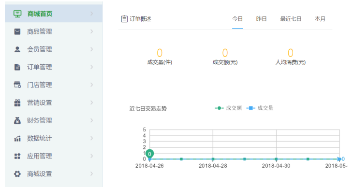The width and height of the screenshot is (353, 187).
Task: Expand the 商品管理 chevron arrow
Action: coord(91,31)
